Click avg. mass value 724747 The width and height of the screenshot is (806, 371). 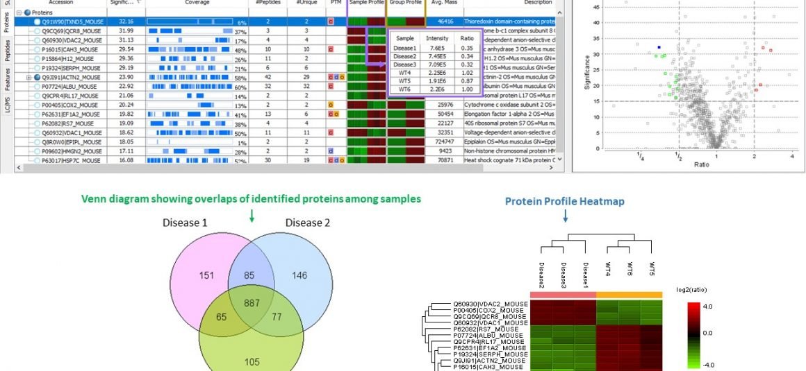(444, 142)
